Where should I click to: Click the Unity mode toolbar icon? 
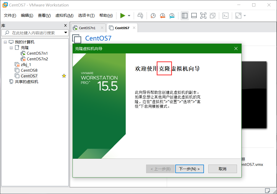coord(213,15)
